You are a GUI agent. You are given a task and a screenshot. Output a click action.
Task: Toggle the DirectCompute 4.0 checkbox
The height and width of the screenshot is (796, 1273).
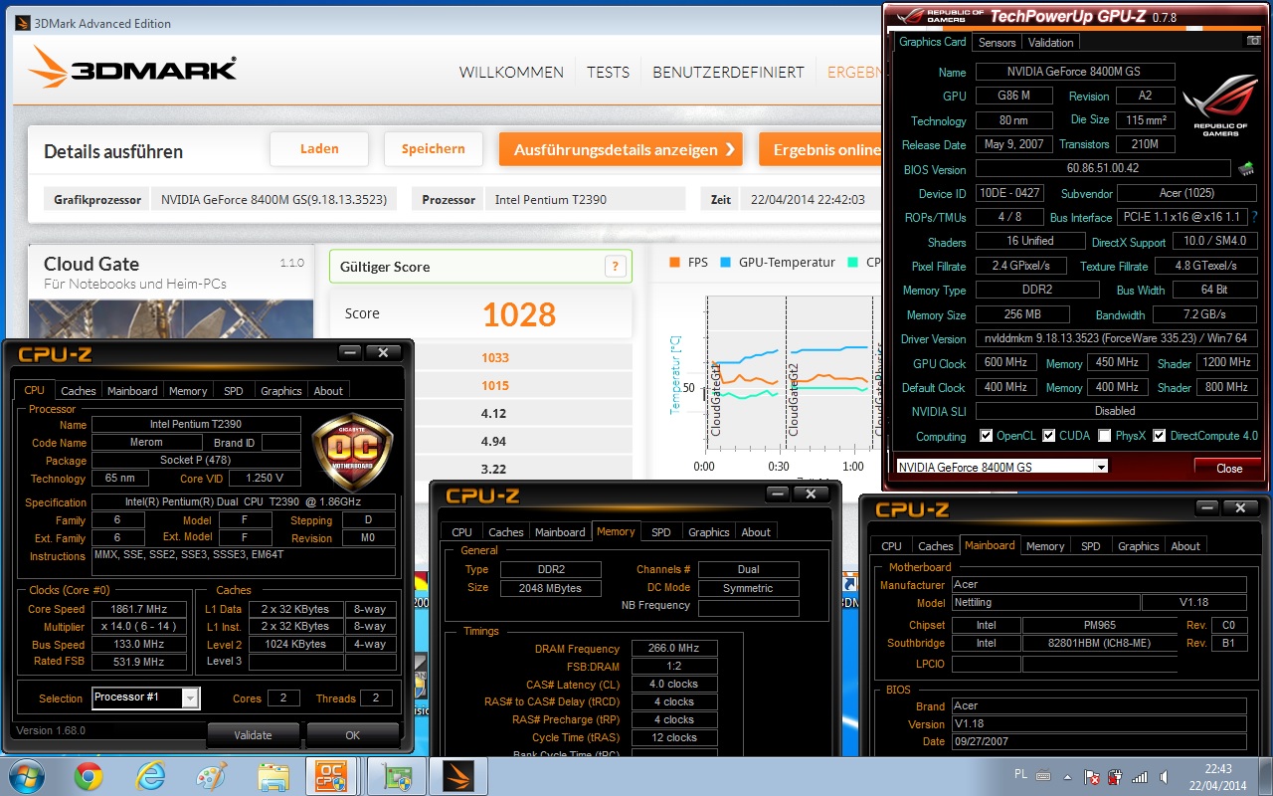tap(1159, 436)
